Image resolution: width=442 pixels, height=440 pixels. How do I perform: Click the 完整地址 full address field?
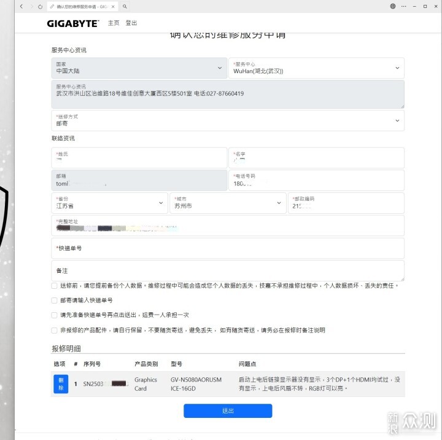(228, 226)
